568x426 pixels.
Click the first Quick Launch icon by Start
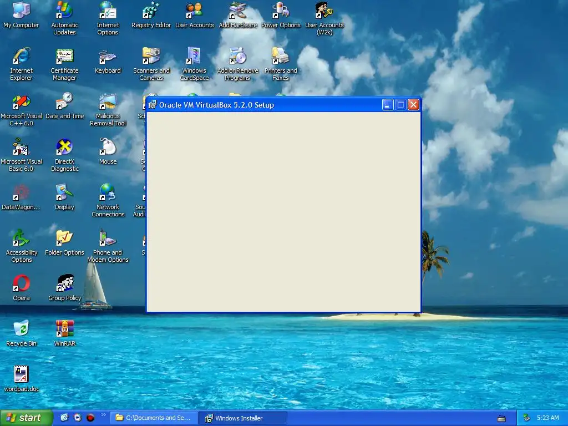pyautogui.click(x=64, y=418)
